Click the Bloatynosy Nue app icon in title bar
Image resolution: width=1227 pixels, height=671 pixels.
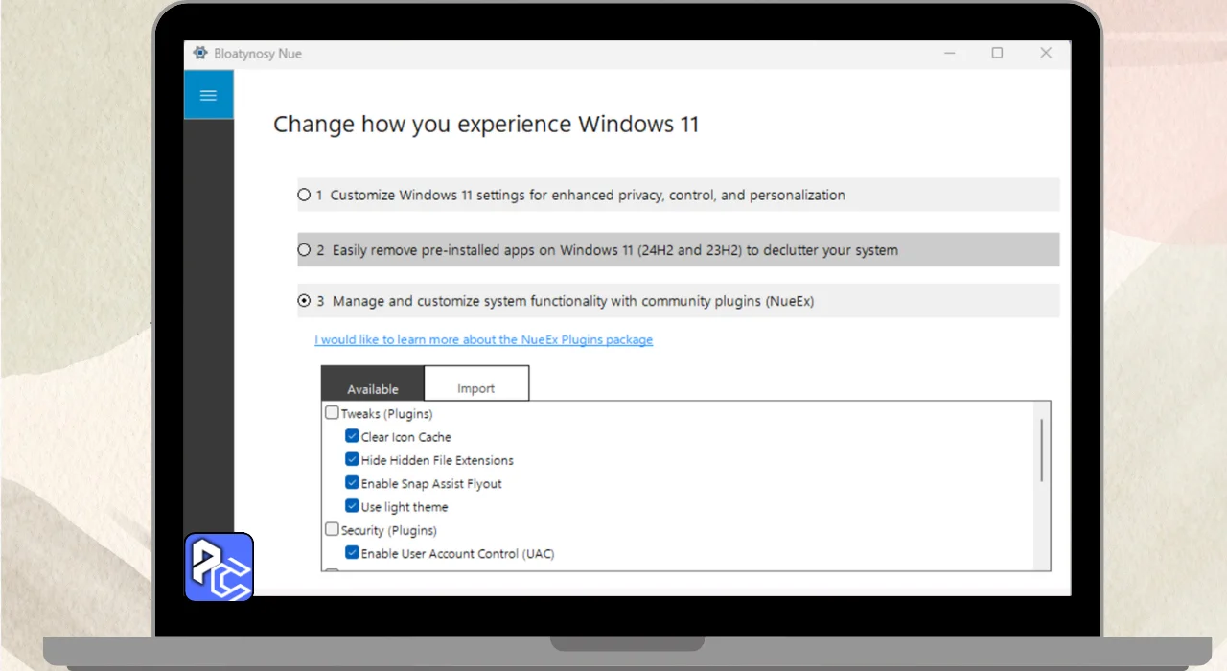[199, 53]
